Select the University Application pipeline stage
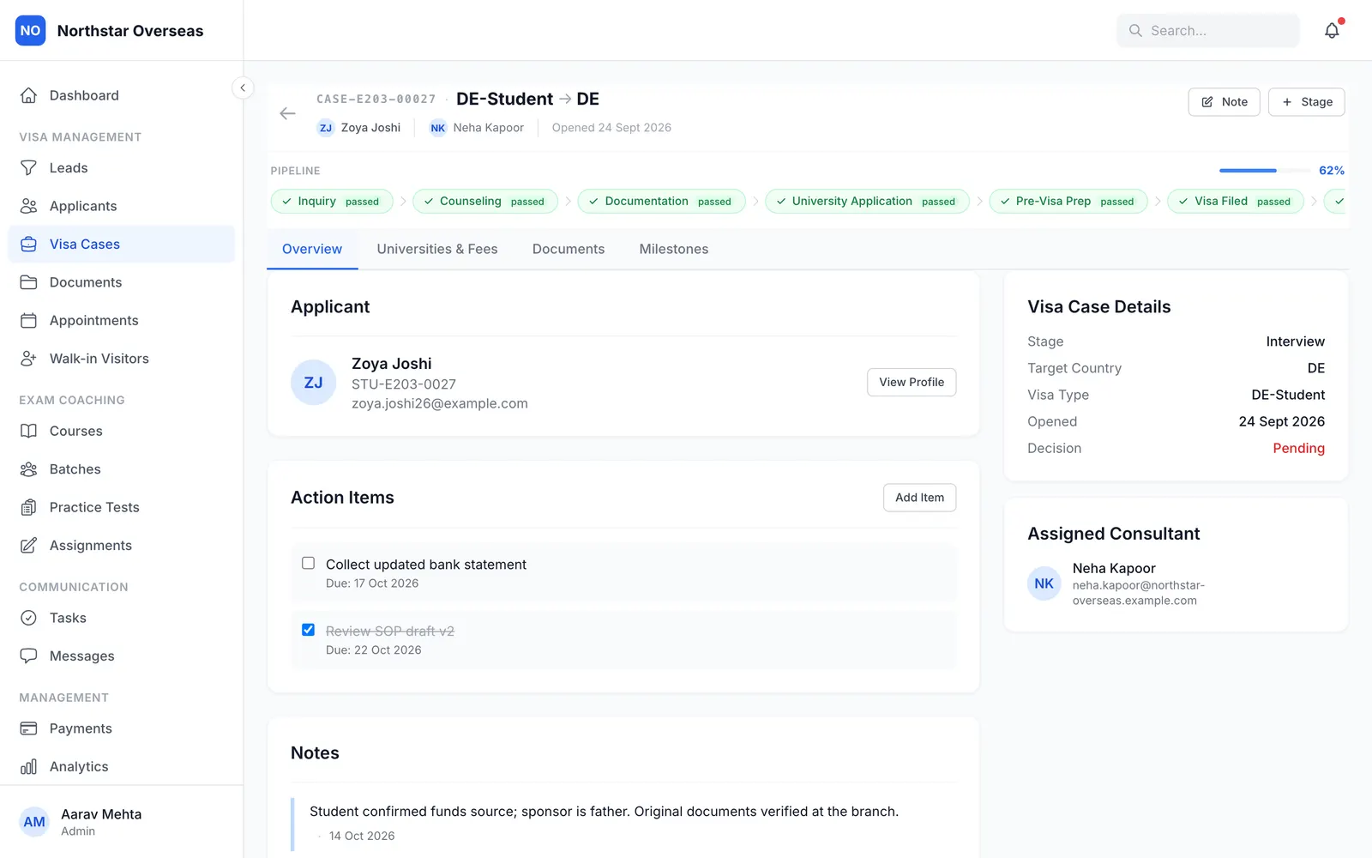This screenshot has height=858, width=1372. click(867, 202)
